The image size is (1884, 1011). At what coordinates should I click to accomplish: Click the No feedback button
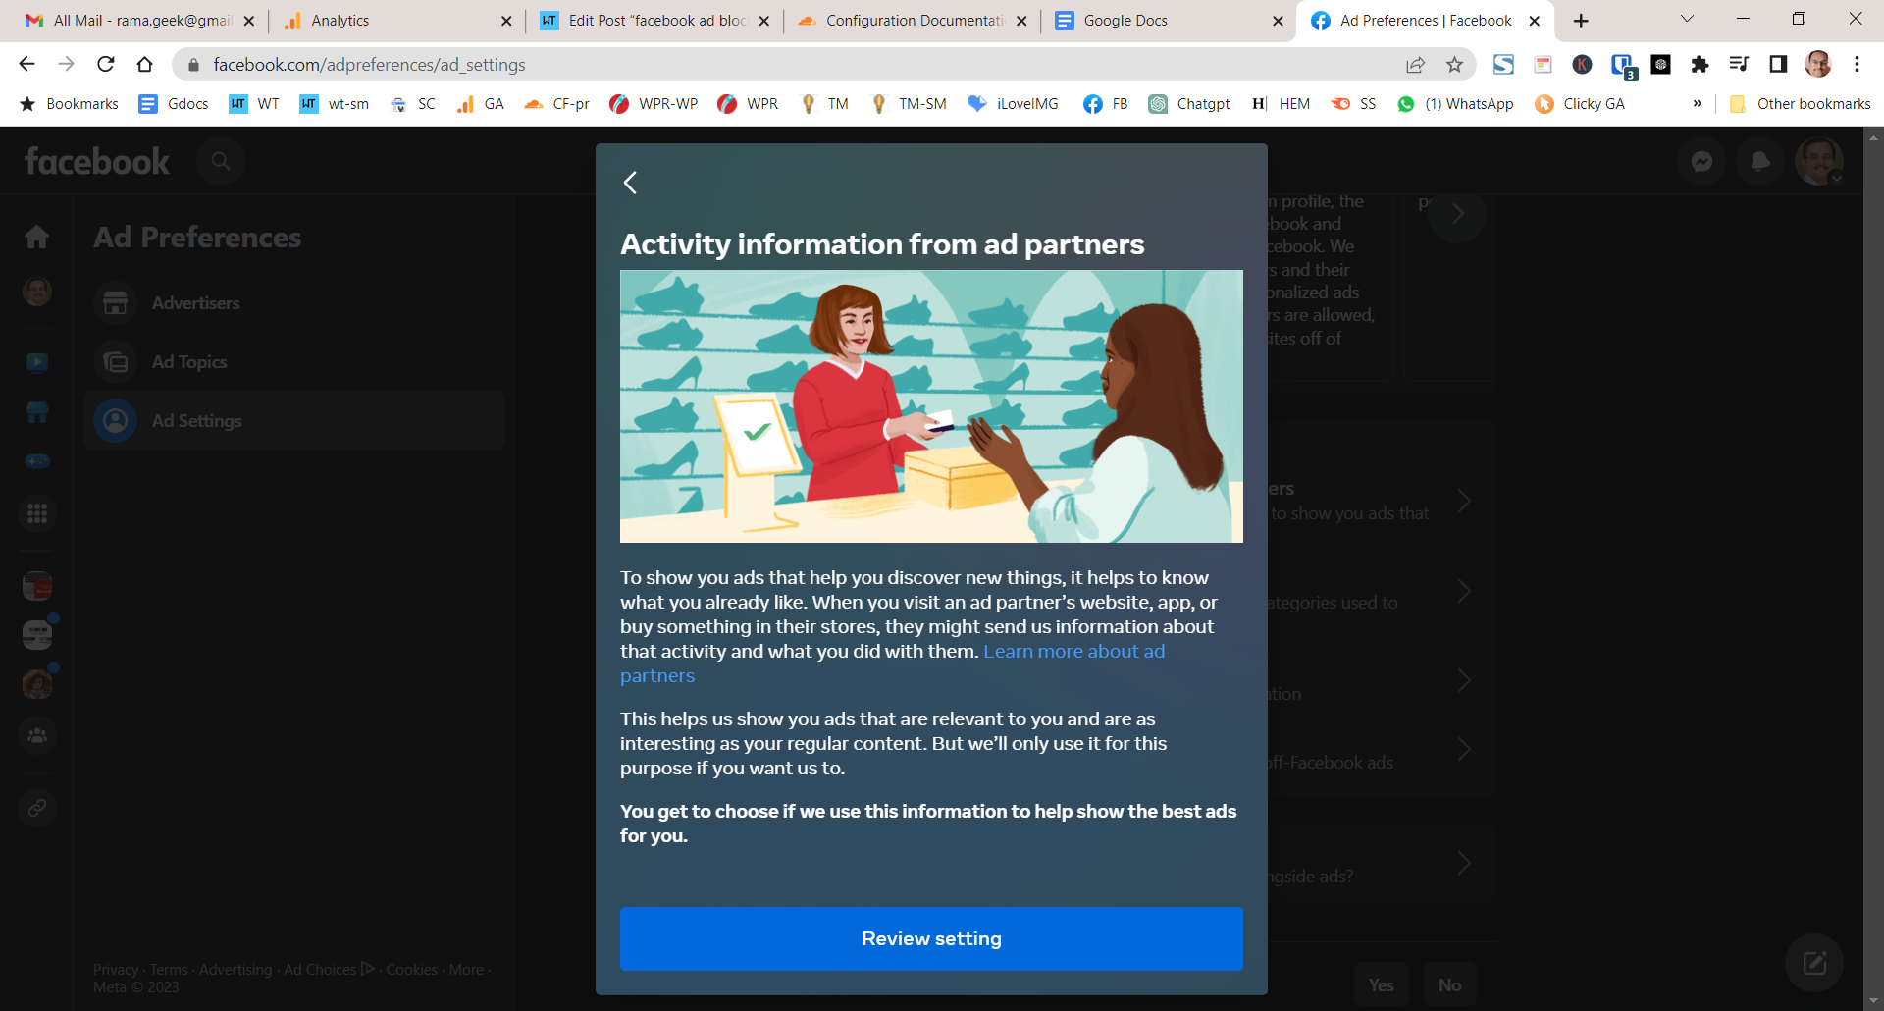coord(1449,984)
